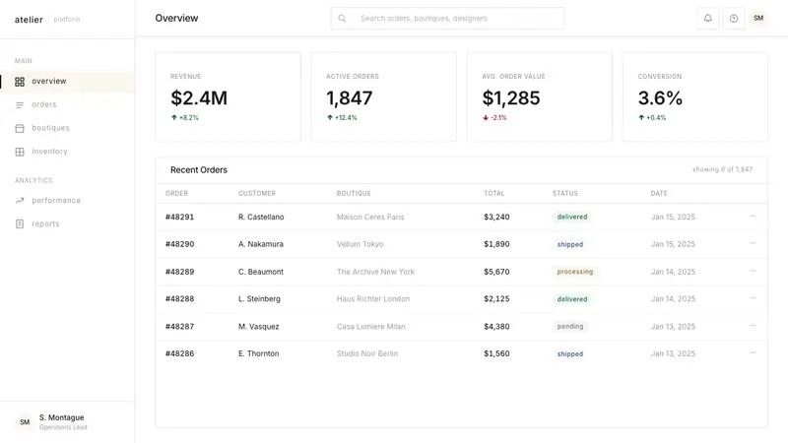Image resolution: width=788 pixels, height=443 pixels.
Task: Click boutique The Archive New York
Action: pyautogui.click(x=376, y=272)
